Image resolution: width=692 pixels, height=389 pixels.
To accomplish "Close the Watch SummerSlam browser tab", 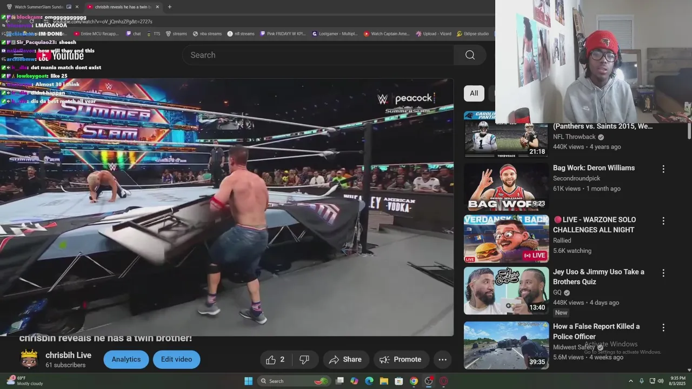I will tap(77, 7).
